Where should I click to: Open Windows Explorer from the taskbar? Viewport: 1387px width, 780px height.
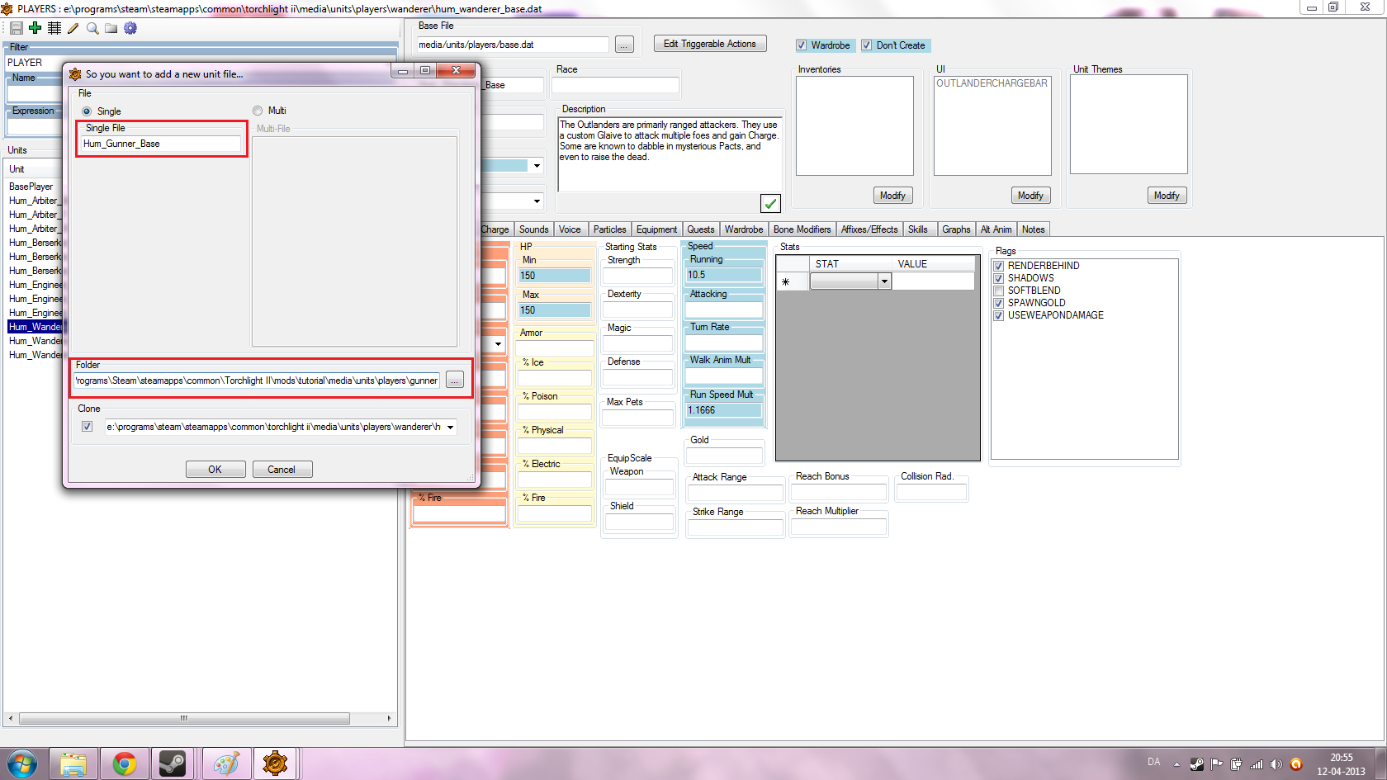(x=73, y=763)
